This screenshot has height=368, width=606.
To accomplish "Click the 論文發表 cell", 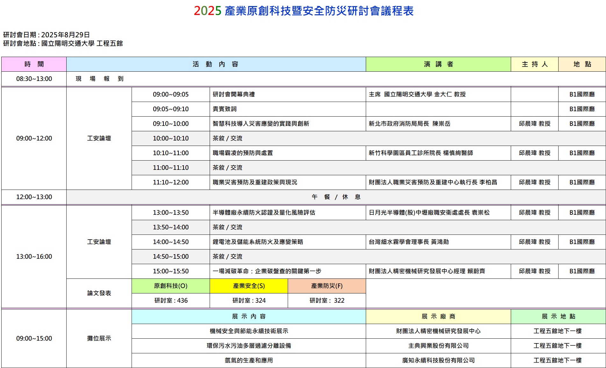I will point(99,293).
